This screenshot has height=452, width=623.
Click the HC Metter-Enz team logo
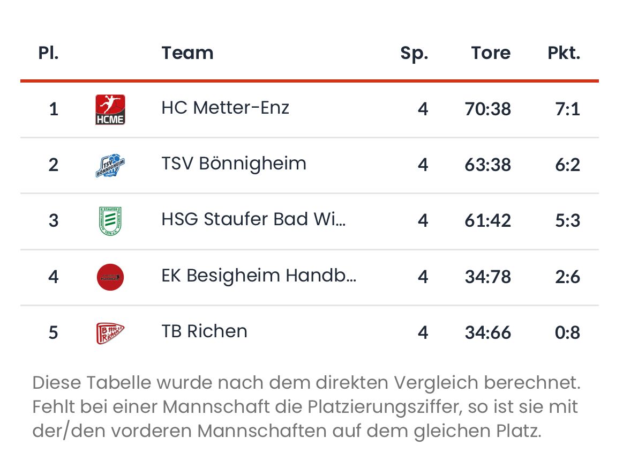[x=110, y=109]
